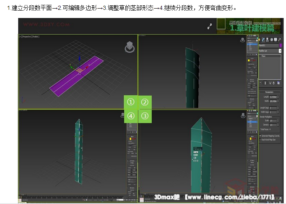Click the Length Segs value field
Viewport: 286px width, 204px height.
point(273,108)
